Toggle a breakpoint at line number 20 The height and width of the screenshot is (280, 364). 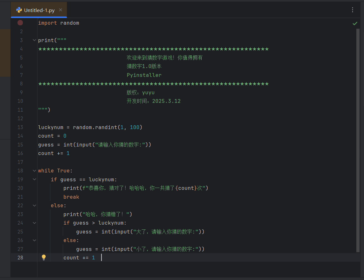tap(20, 188)
